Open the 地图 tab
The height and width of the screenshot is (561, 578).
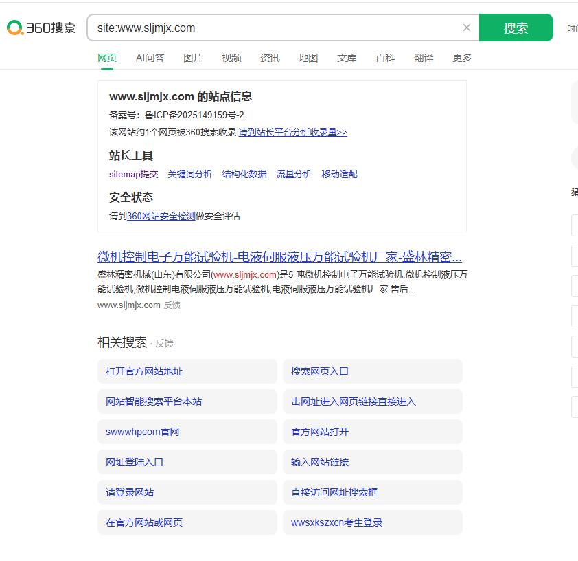click(308, 58)
